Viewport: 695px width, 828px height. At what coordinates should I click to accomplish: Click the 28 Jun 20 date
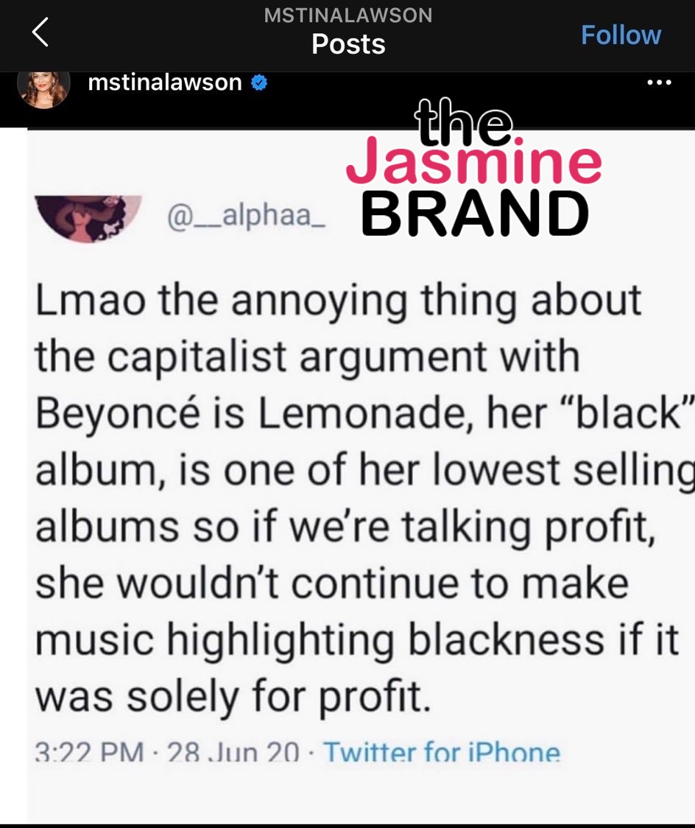pos(233,751)
